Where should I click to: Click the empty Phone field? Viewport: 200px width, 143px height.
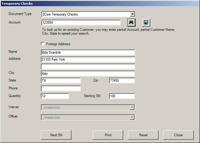coord(61,89)
